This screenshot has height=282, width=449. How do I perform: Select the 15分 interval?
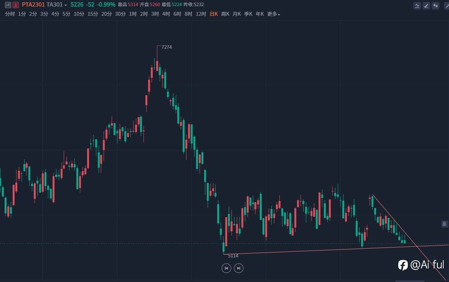(93, 14)
